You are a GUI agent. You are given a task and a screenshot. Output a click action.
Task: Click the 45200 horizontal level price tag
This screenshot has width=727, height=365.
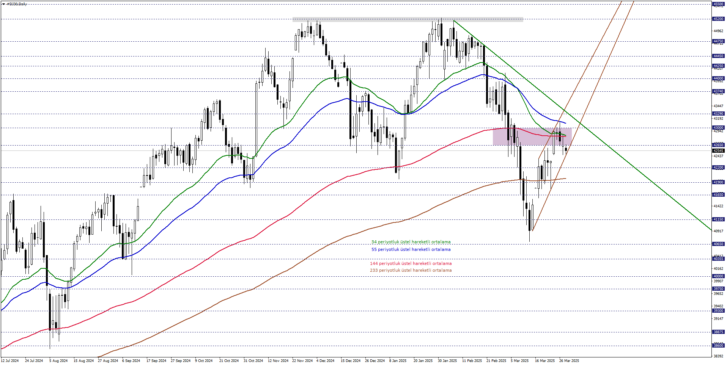[x=718, y=19]
